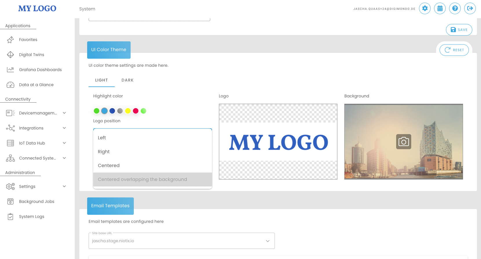
Task: Pick the red highlight color swatch
Action: (x=136, y=111)
